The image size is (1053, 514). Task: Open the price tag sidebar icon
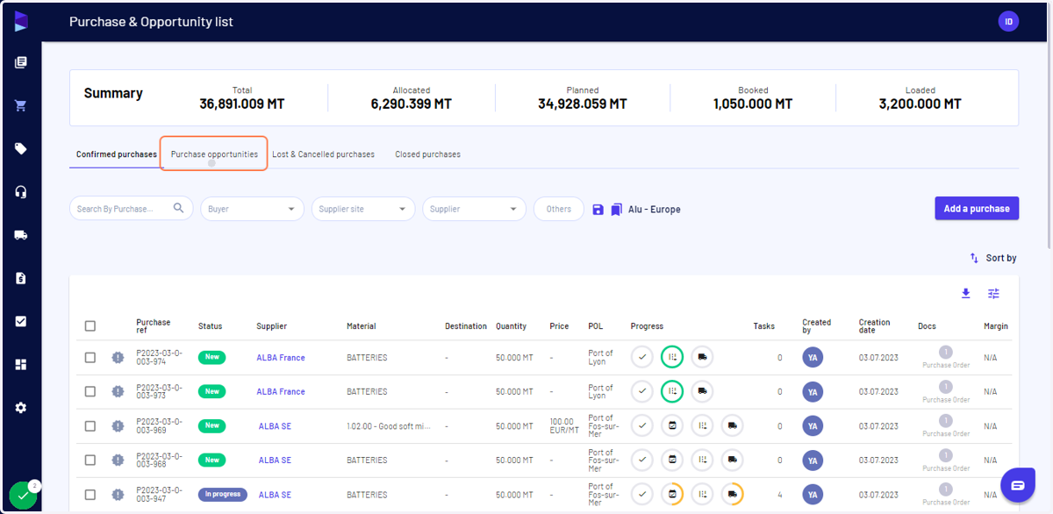point(21,149)
